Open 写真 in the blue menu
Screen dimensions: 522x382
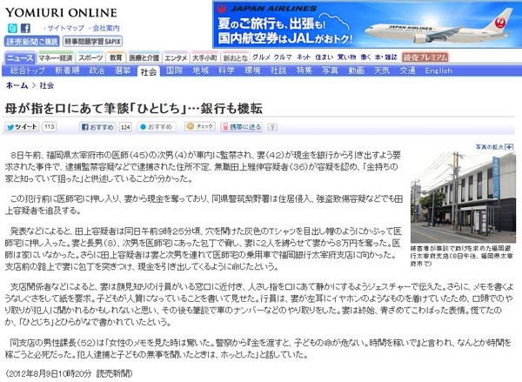331,70
